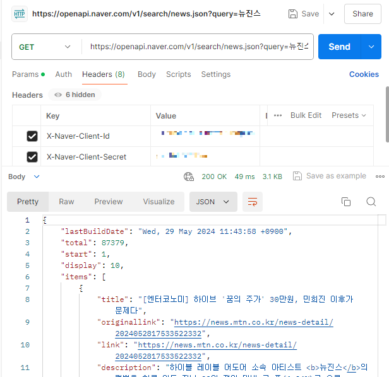Click the request panel vertical scrollbar
Screen dimensions: 389x377
387,114
